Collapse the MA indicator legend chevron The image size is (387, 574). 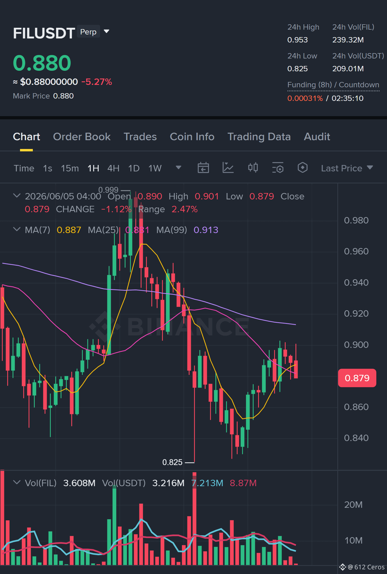pyautogui.click(x=17, y=229)
